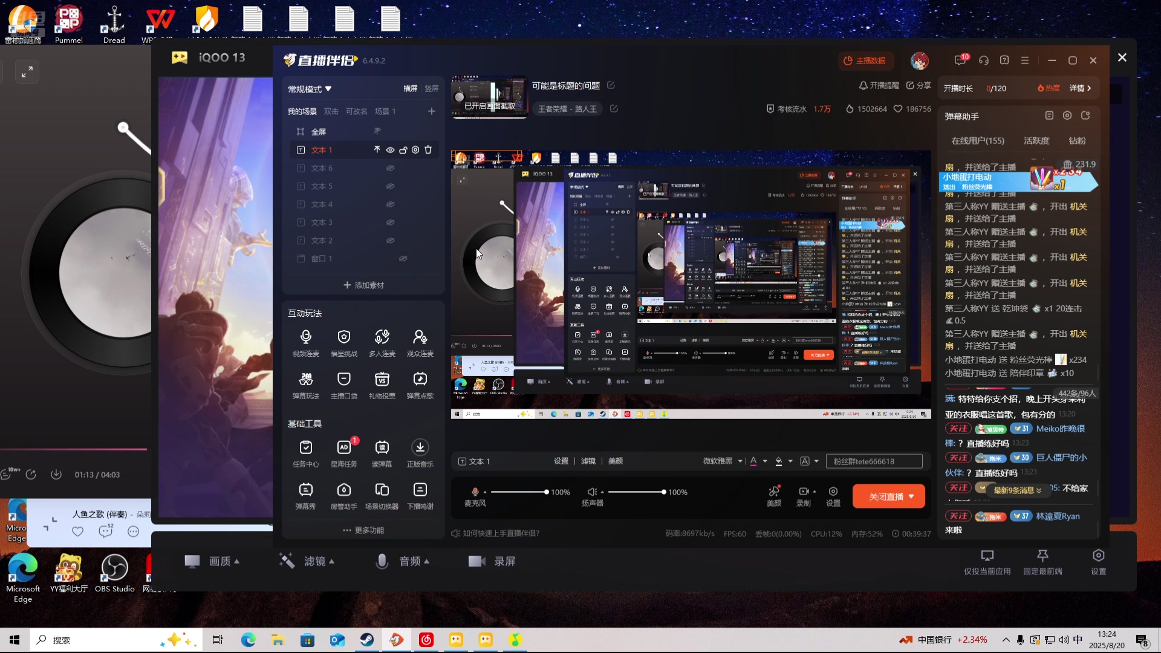Screen dimensions: 1161x653
Task: Switch to 场景 1 scene tab
Action: pyautogui.click(x=385, y=111)
